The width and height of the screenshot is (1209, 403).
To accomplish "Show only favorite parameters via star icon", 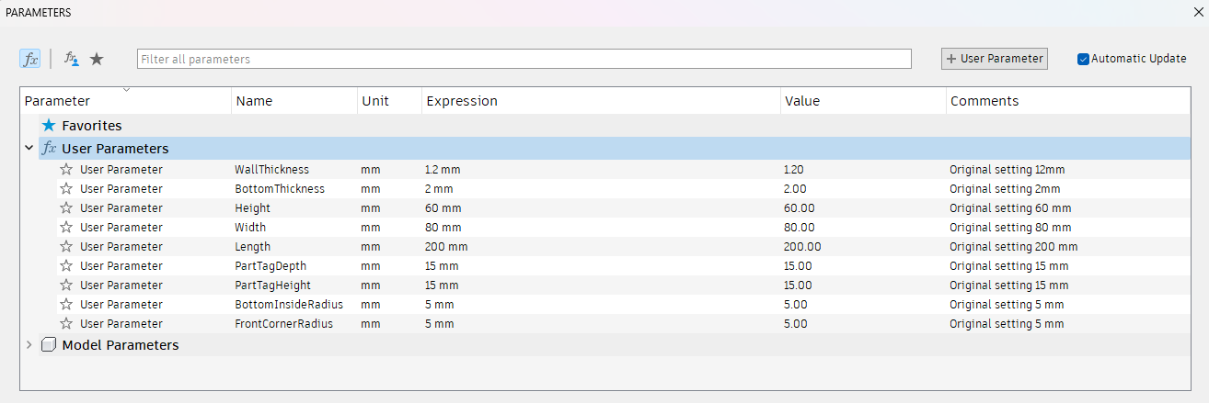I will click(97, 59).
